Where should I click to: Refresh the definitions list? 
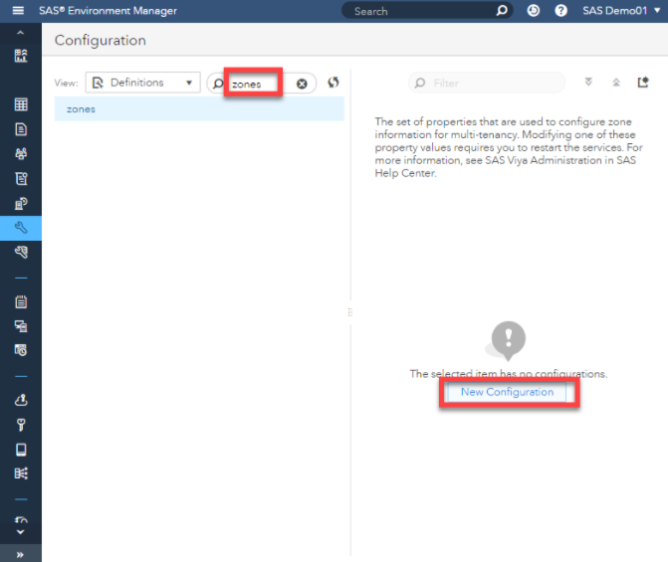pos(334,83)
